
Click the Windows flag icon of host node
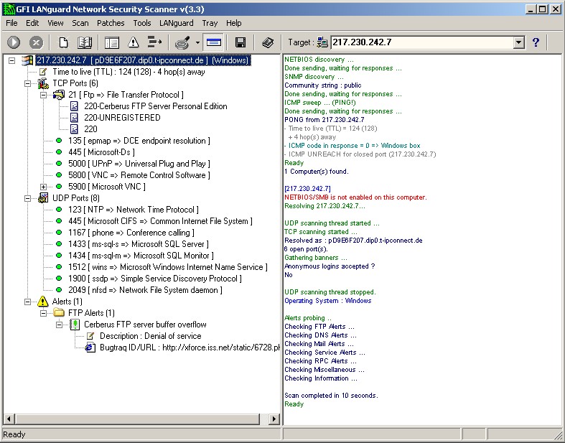point(27,60)
